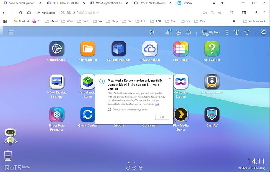Open a new browser tab
The image size is (270, 172).
point(222,3)
